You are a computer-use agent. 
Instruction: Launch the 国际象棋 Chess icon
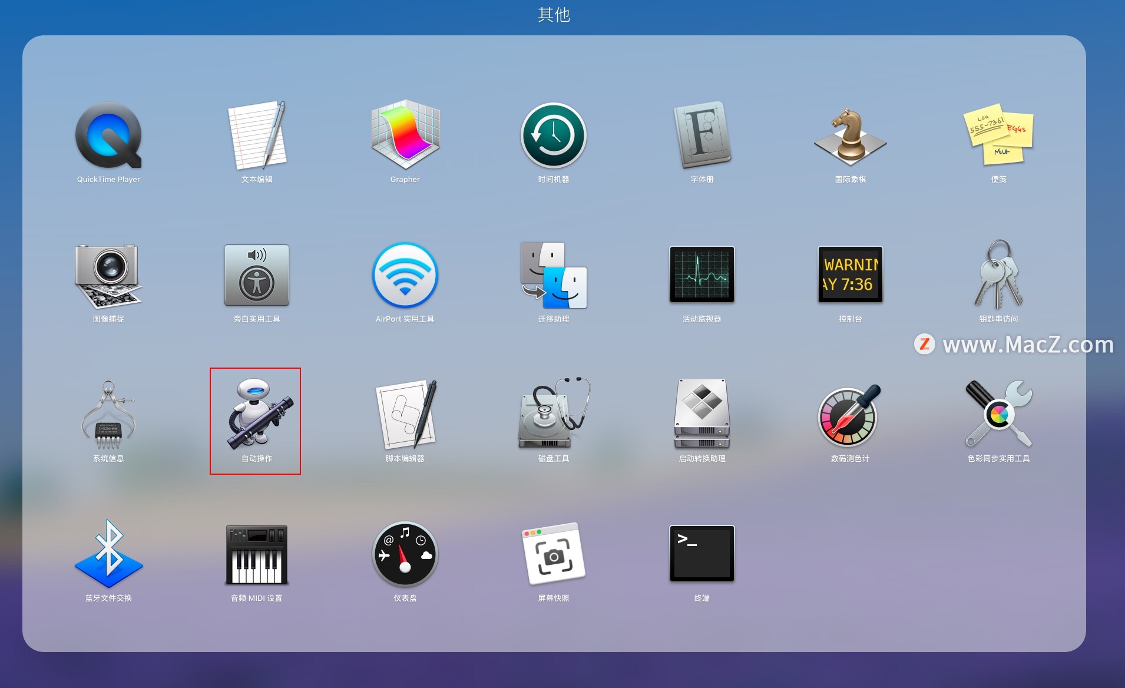click(851, 135)
